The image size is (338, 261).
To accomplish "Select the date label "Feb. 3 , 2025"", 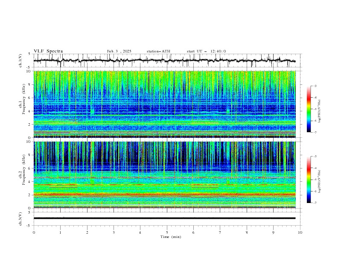I will [119, 51].
